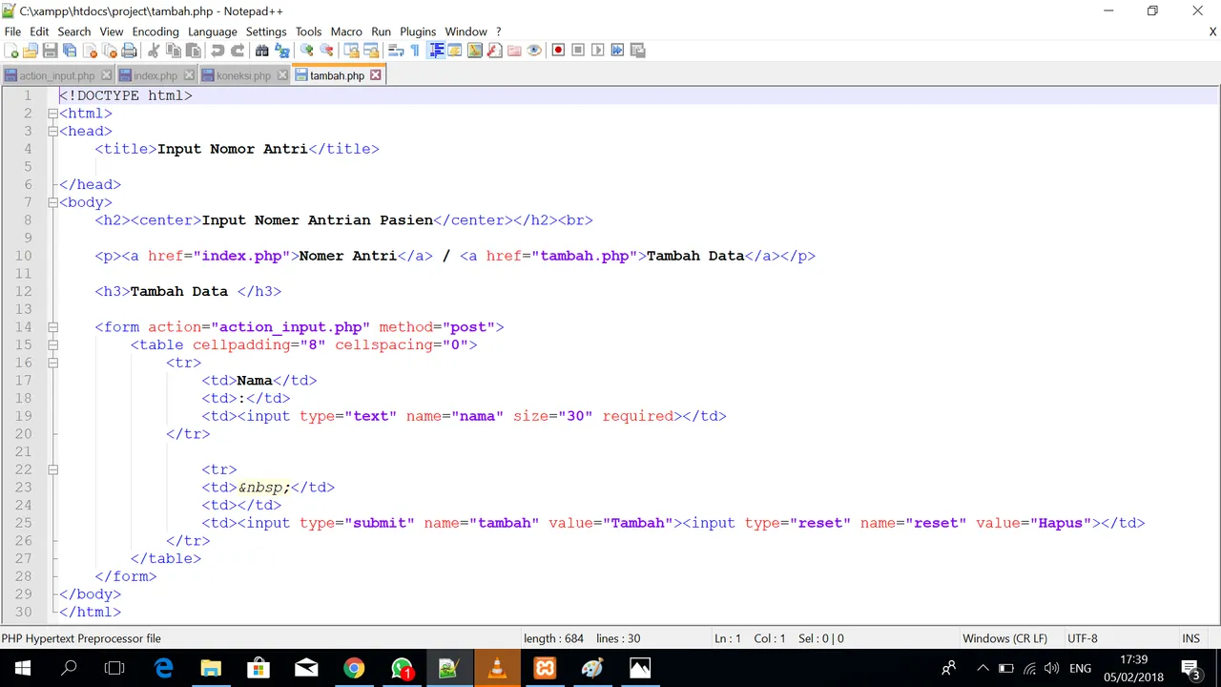
Task: Redo action with the toolbar arrow
Action: coord(238,50)
